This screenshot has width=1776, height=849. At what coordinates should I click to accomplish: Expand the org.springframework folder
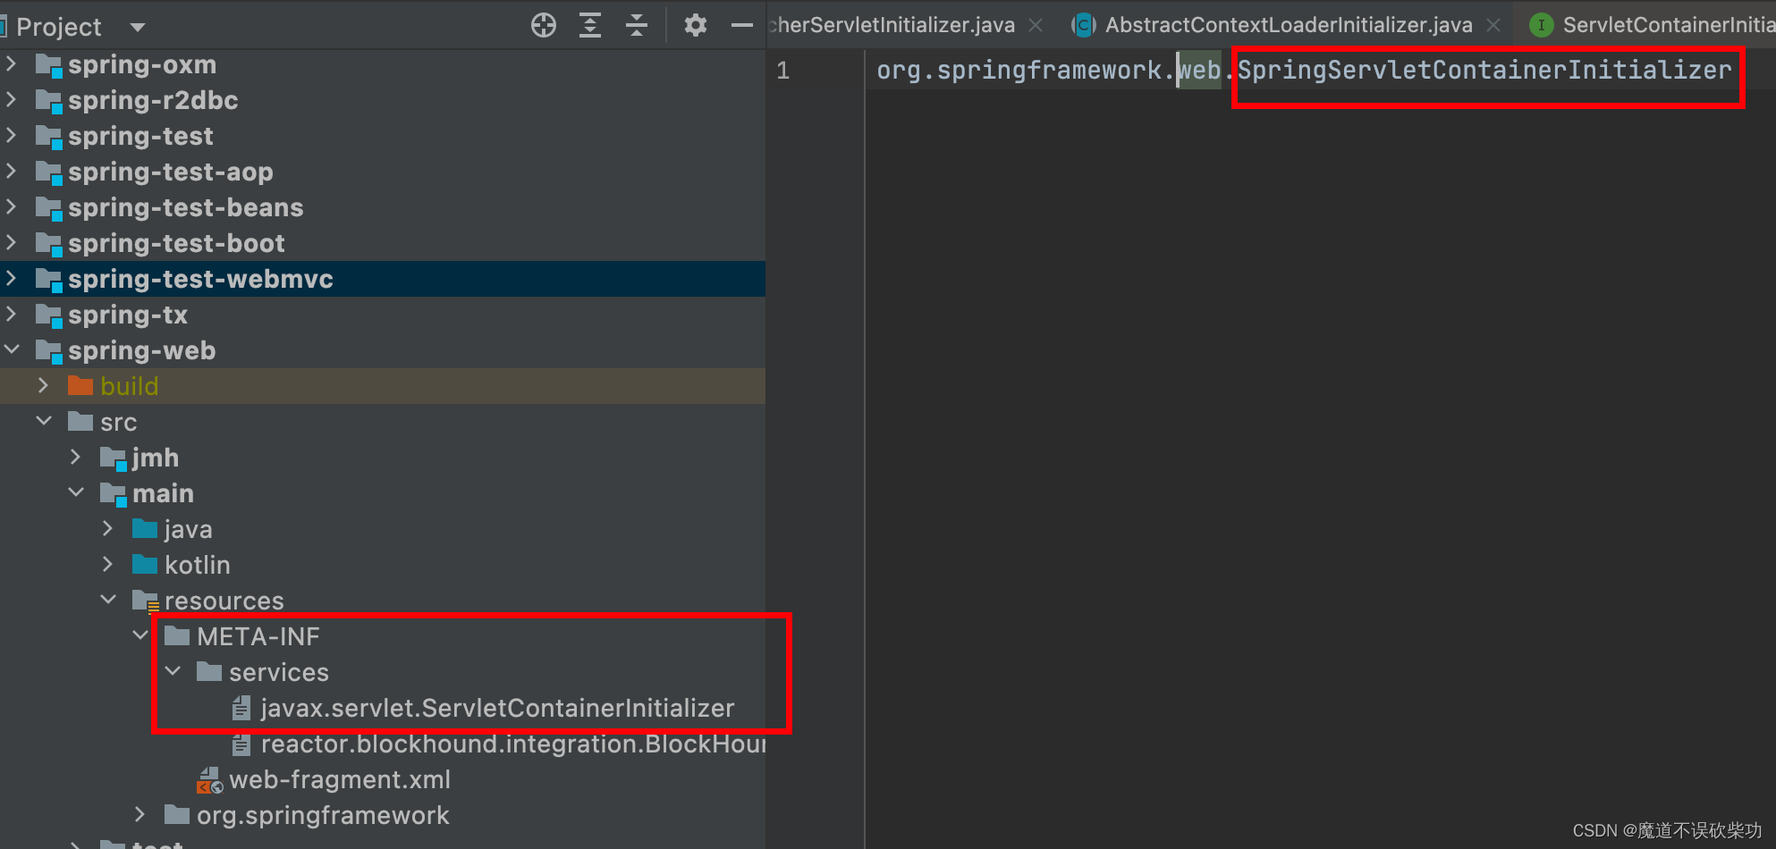coord(140,815)
